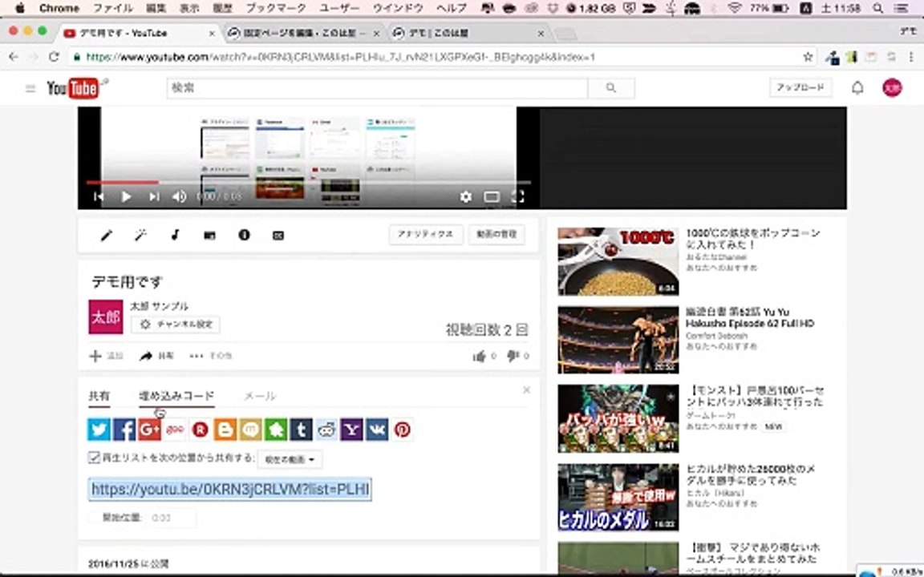Mute the player volume

tap(179, 196)
